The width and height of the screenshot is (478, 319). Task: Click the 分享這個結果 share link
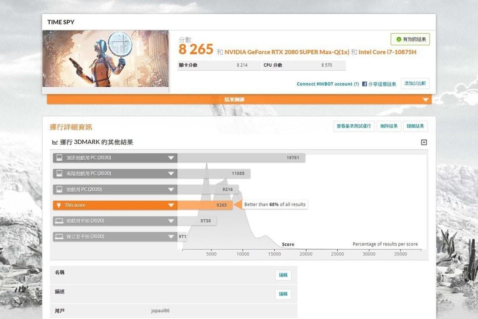[x=382, y=84]
